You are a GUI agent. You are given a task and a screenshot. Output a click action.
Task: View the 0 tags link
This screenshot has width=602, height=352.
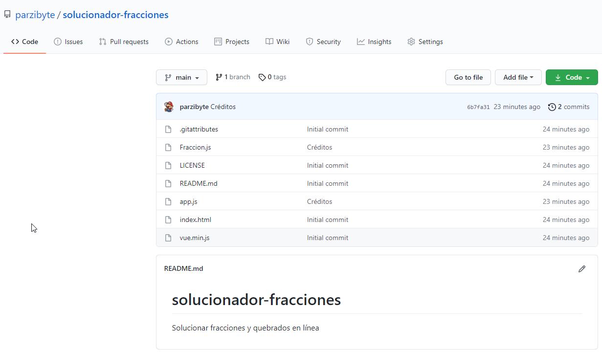point(272,77)
